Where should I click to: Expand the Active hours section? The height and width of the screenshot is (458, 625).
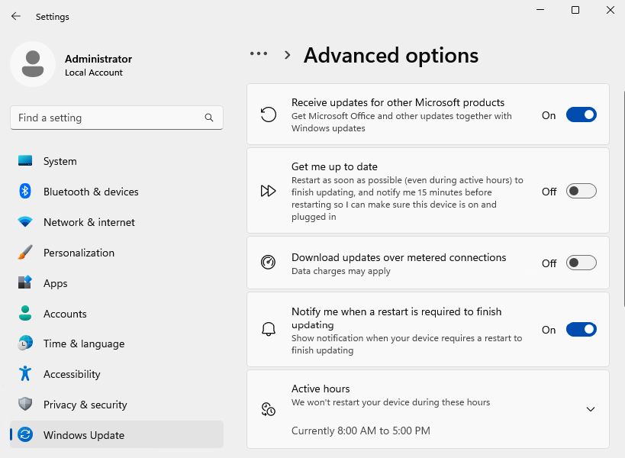[591, 409]
